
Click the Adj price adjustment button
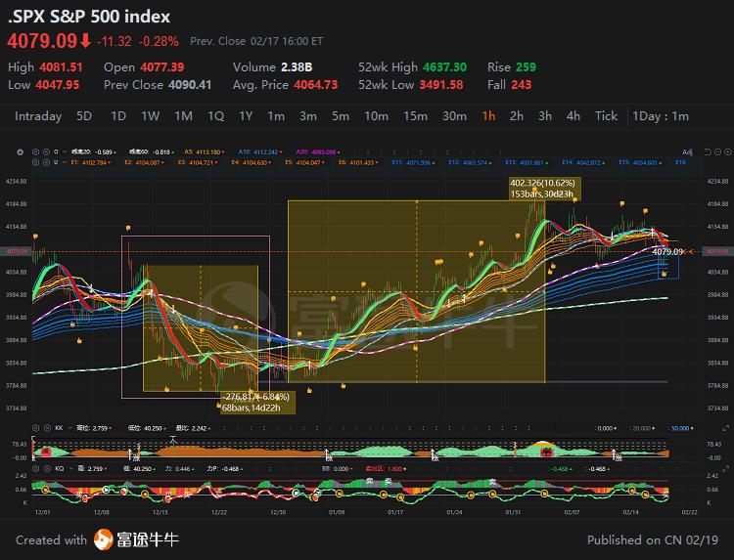[x=687, y=151]
